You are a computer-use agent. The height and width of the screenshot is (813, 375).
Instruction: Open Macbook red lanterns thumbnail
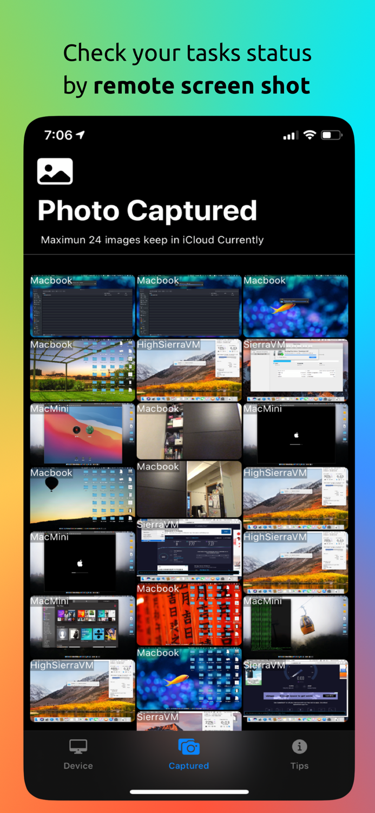pyautogui.click(x=189, y=615)
